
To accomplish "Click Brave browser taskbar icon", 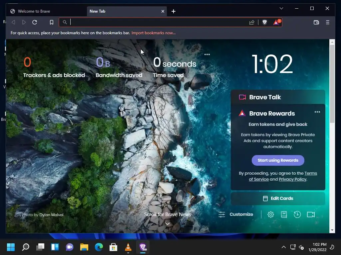I will 143,247.
